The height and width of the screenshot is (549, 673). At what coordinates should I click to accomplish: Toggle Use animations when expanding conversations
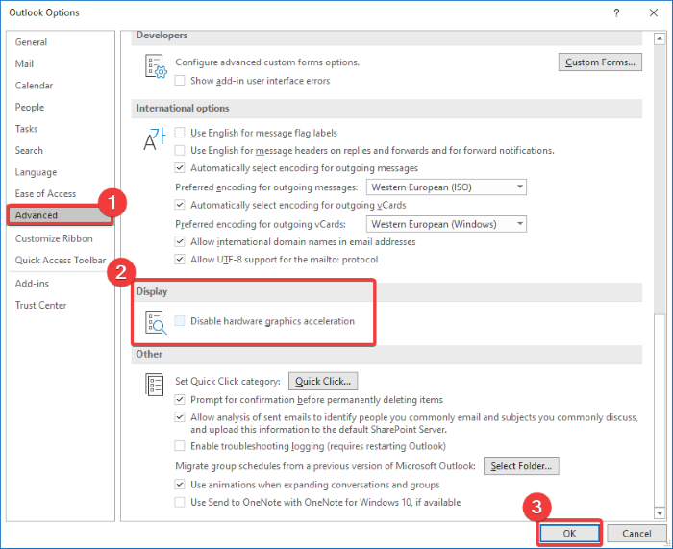click(180, 485)
